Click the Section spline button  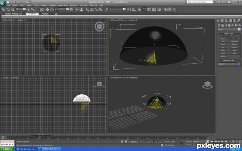[x=223, y=56]
